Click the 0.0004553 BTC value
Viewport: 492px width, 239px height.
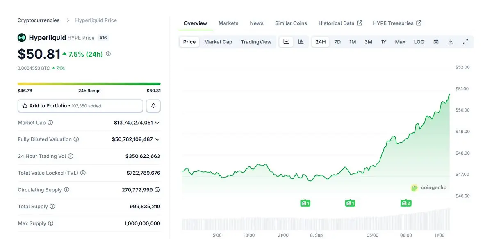coord(34,68)
